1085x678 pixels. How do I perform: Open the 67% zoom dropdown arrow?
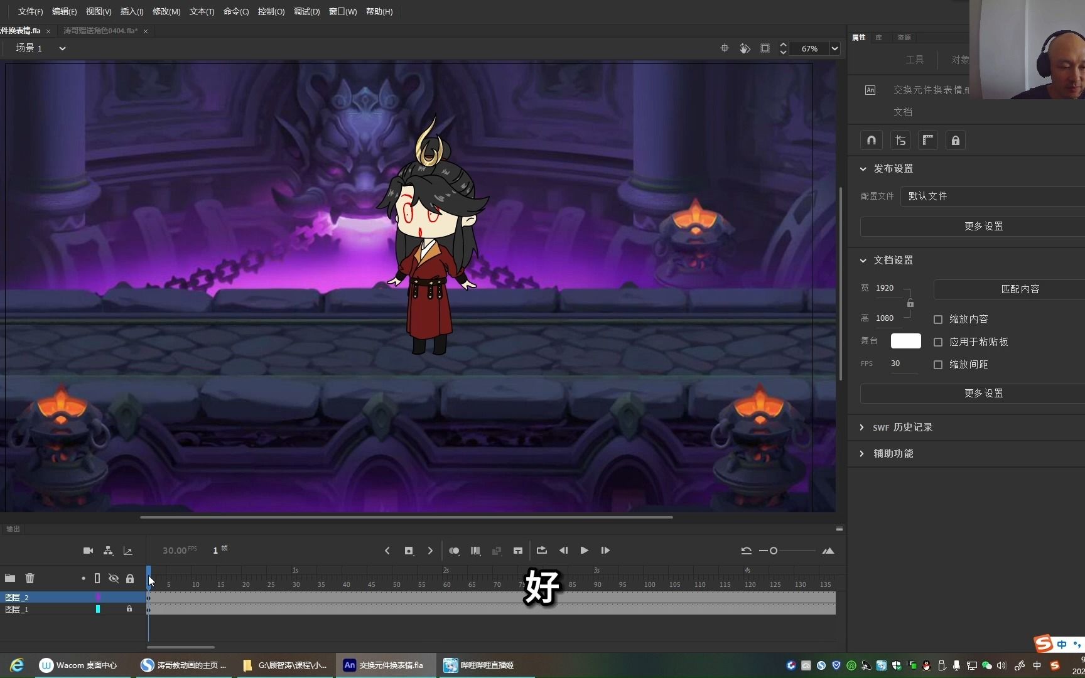click(x=834, y=48)
